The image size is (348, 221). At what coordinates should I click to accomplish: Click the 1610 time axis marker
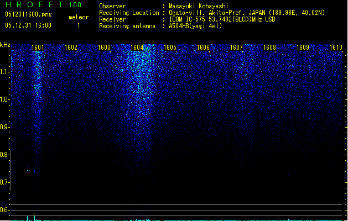(336, 48)
